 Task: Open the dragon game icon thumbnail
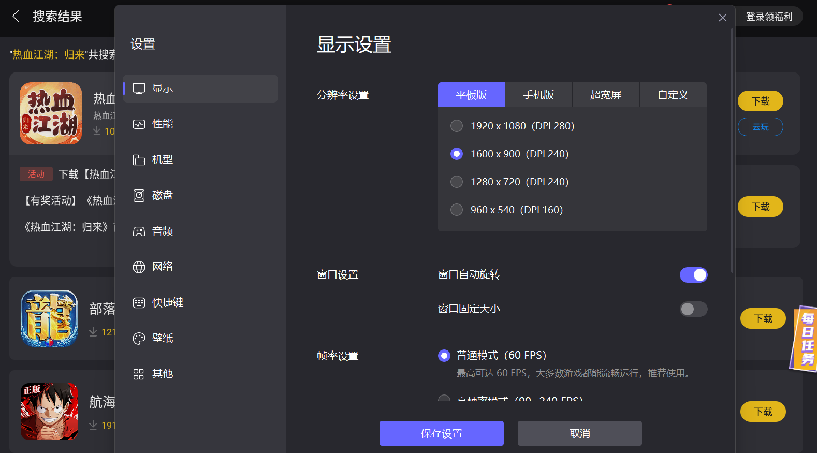(49, 318)
